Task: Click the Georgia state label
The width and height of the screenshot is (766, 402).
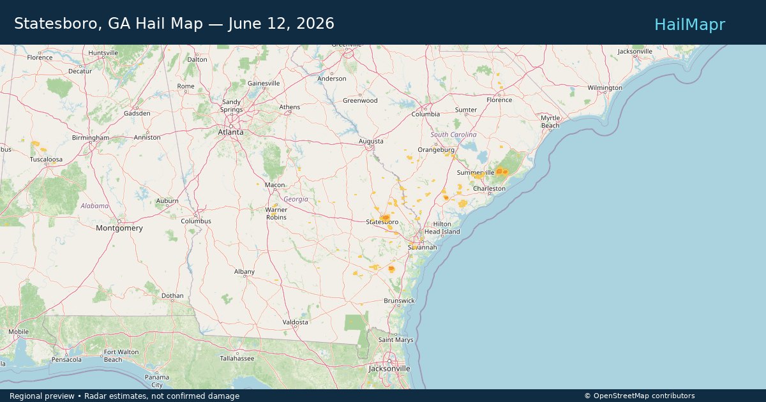Action: tap(296, 199)
